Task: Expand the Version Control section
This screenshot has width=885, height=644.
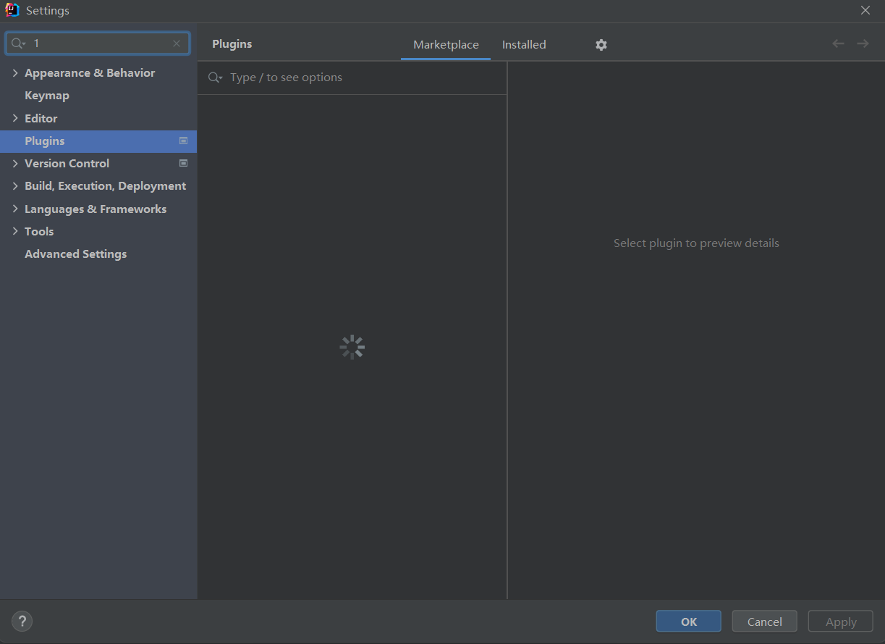Action: (15, 164)
